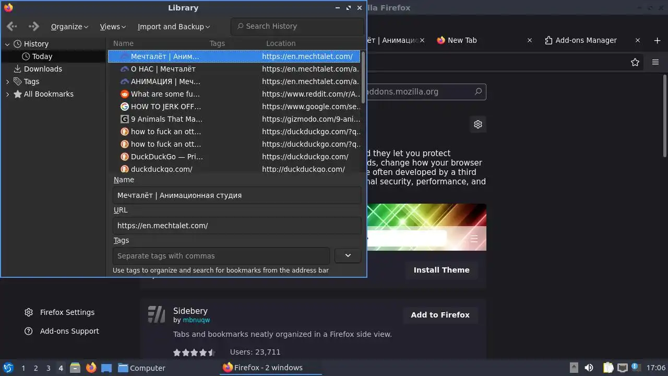Launch Firefox from taskbar quick launcher
Screen dimensions: 668x376
pos(91,368)
